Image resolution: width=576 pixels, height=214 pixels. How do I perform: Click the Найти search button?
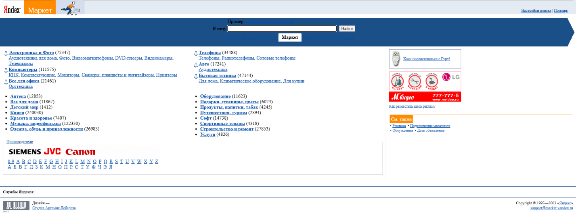(x=347, y=29)
